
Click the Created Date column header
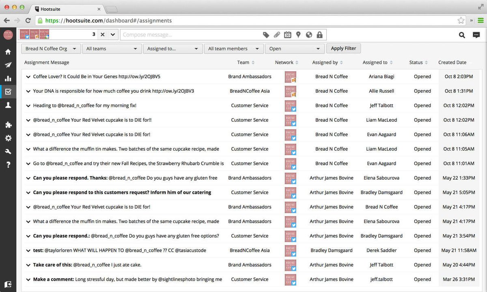point(452,63)
